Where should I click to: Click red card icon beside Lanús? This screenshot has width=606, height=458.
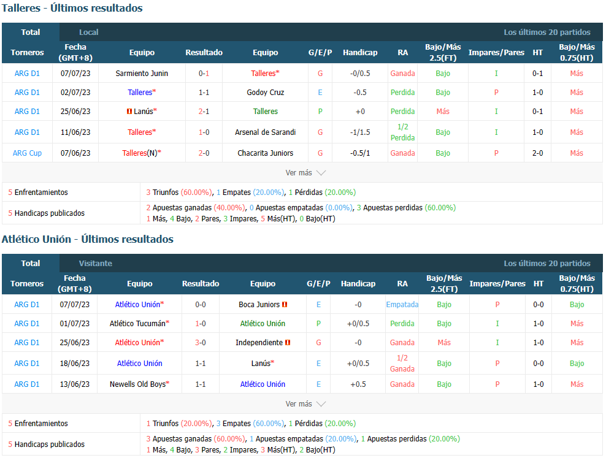coord(129,111)
